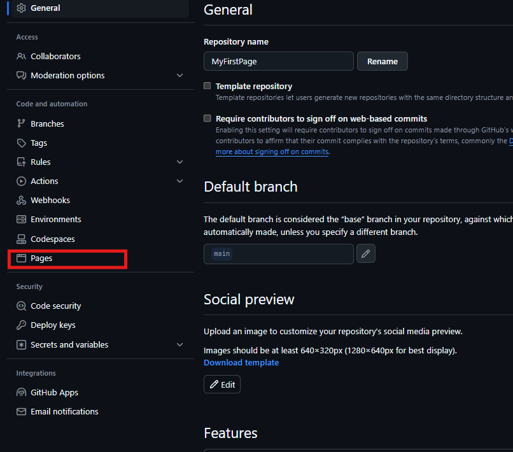Click the Actions play-circle icon
This screenshot has height=452, width=513.
(21, 181)
